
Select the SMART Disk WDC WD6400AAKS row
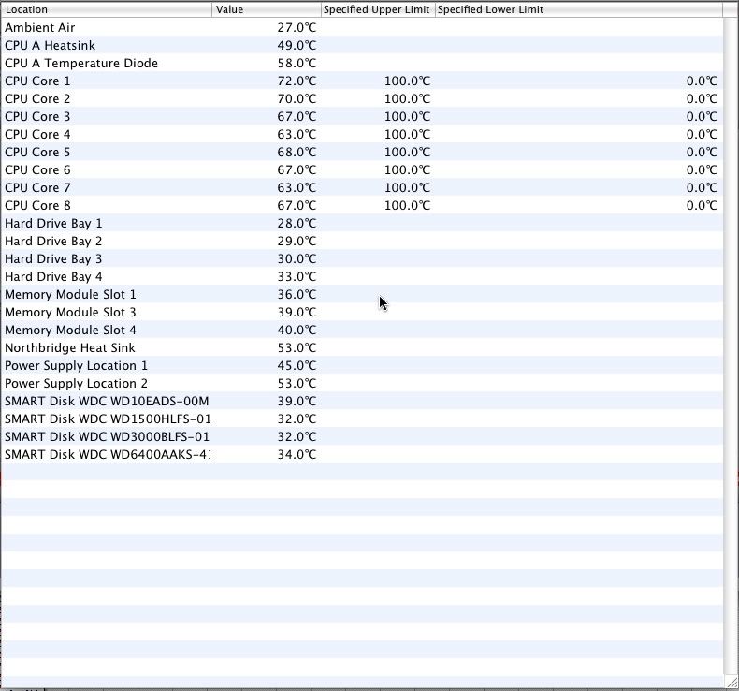pos(362,454)
